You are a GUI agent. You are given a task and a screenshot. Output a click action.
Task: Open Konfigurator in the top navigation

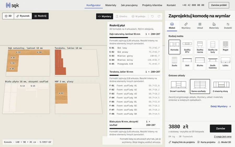point(93,5)
